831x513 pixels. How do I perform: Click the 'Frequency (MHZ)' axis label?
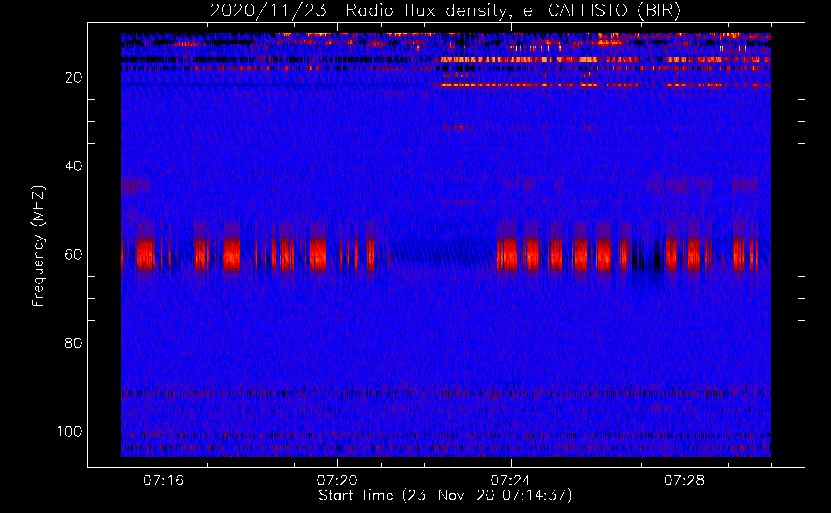39,246
